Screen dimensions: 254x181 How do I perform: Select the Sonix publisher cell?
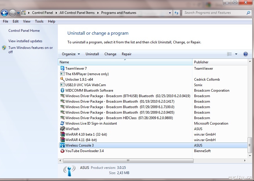pyautogui.click(x=198, y=85)
